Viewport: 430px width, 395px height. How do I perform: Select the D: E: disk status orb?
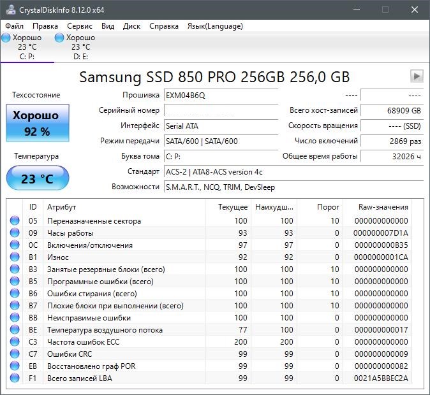coord(59,38)
